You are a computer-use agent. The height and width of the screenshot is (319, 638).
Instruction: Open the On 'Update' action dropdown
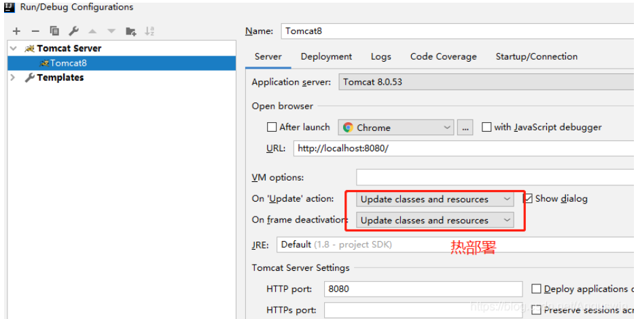tap(435, 199)
